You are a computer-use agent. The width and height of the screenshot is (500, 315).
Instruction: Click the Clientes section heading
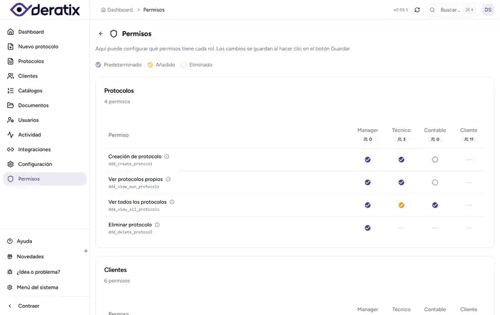point(116,270)
